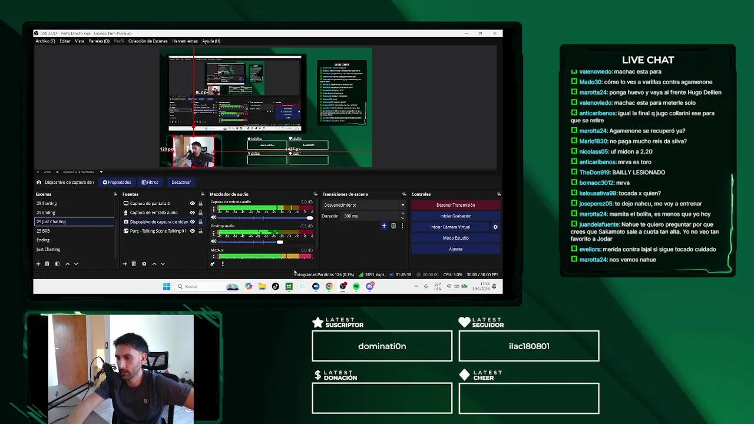Move source down arrow in the Fuentes toolbar
754x424 pixels.
[163, 264]
